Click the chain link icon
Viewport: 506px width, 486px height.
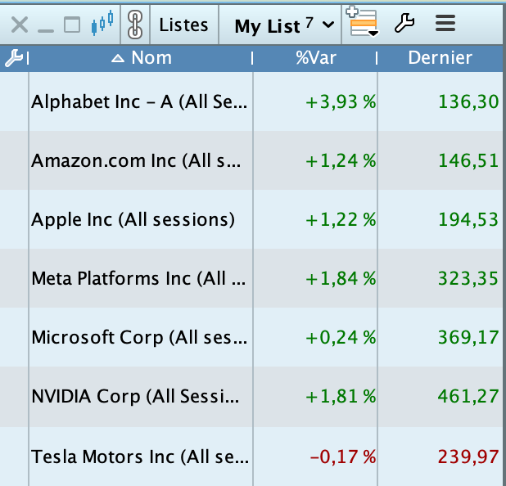pyautogui.click(x=135, y=25)
